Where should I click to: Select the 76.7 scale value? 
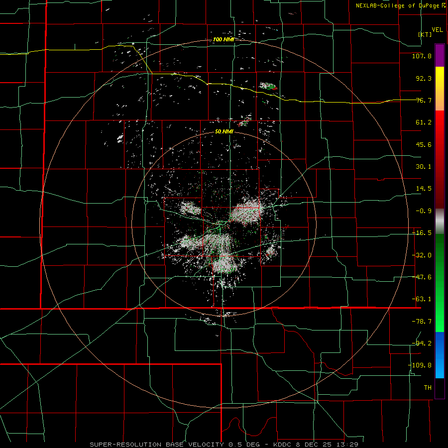(424, 100)
